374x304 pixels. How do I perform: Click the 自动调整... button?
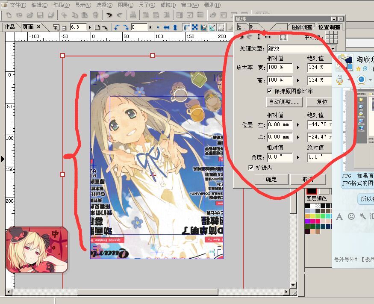click(x=284, y=102)
